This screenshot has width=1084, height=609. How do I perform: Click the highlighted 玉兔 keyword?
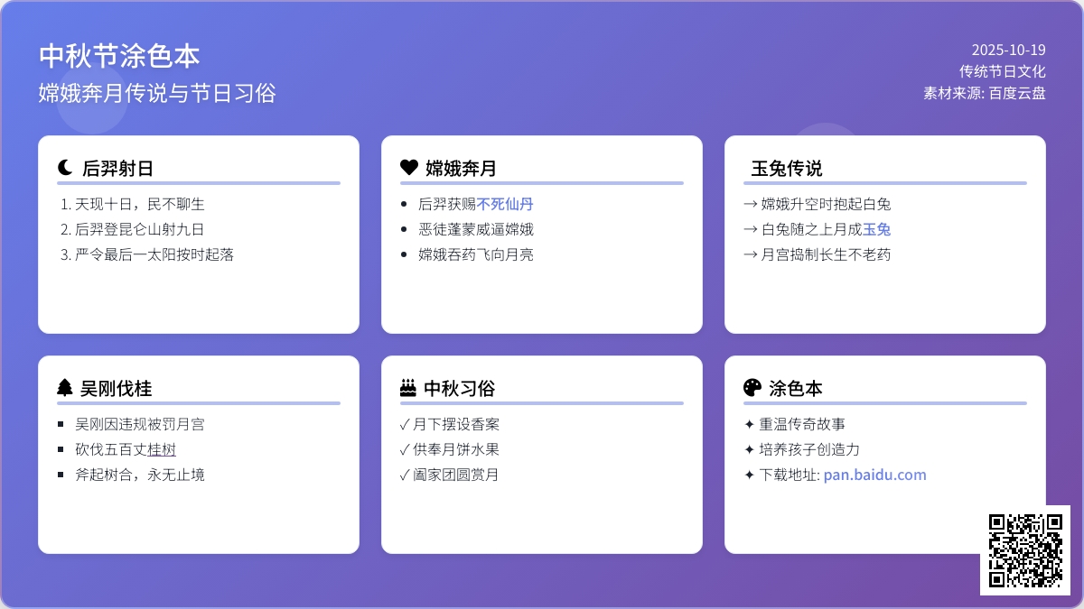pyautogui.click(x=876, y=229)
